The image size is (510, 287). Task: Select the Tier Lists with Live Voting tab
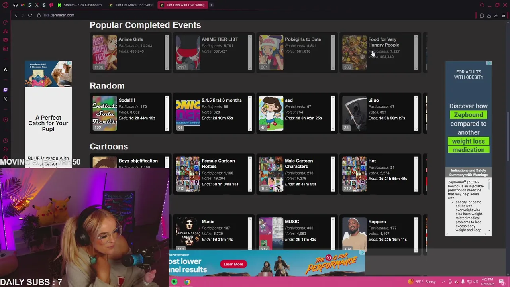point(182,5)
